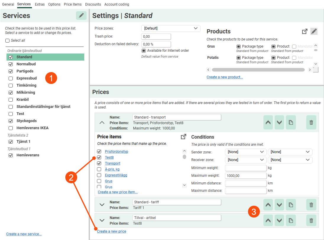The height and width of the screenshot is (240, 324).
Task: Check the Expresstillägg price item
Action: tap(99, 175)
